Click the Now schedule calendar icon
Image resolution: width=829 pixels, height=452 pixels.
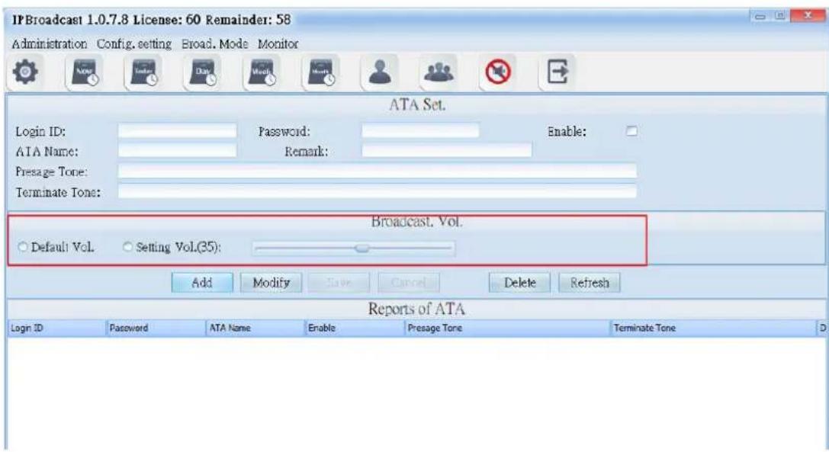85,72
